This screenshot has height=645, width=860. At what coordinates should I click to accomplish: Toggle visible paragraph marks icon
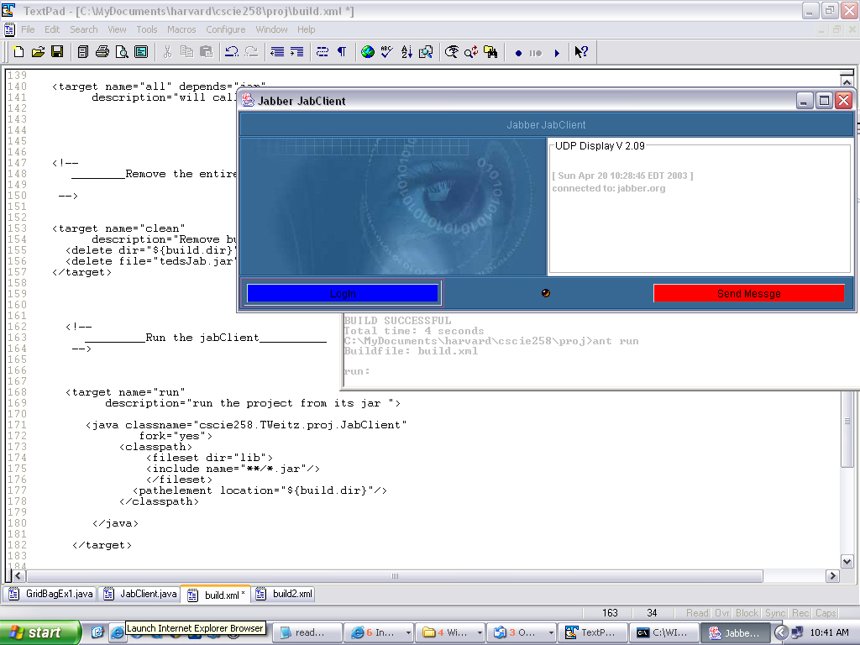coord(342,52)
